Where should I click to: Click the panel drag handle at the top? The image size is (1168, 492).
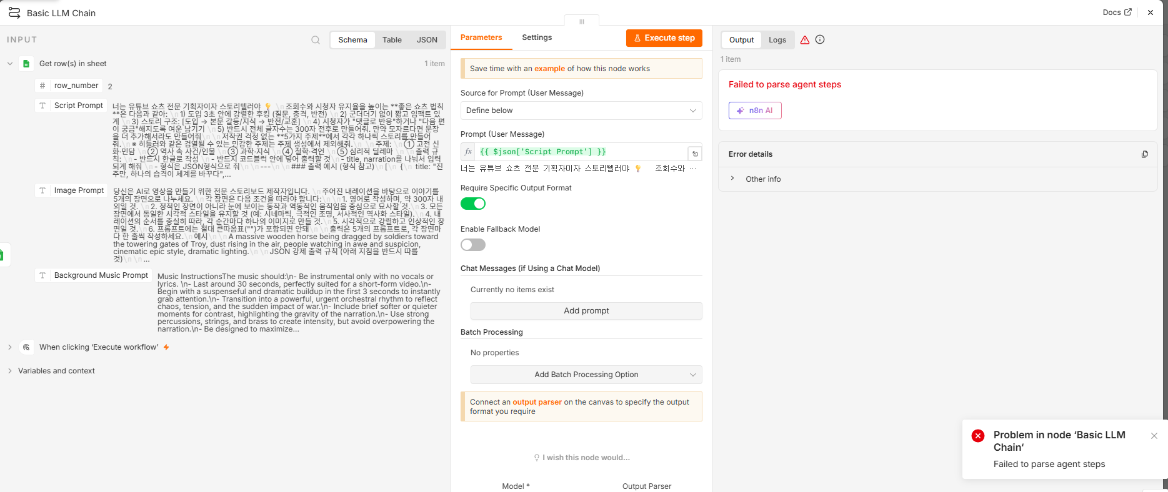[582, 21]
